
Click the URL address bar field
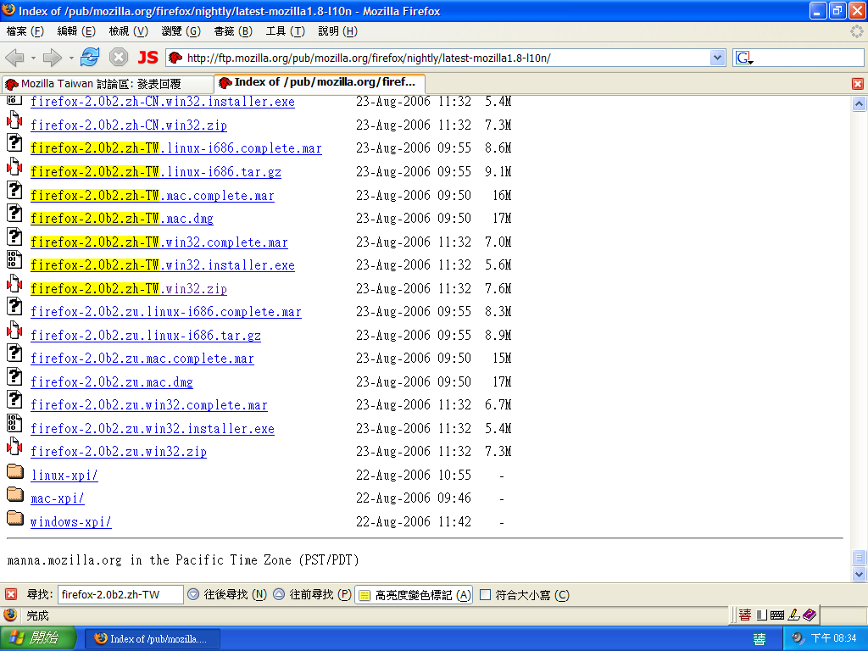(x=446, y=58)
